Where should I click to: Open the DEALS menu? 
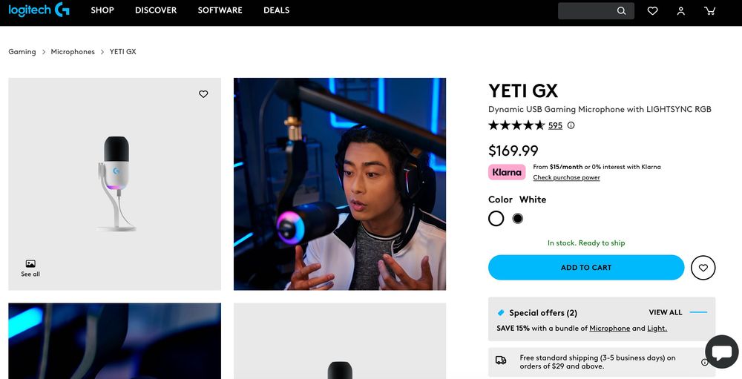(276, 10)
